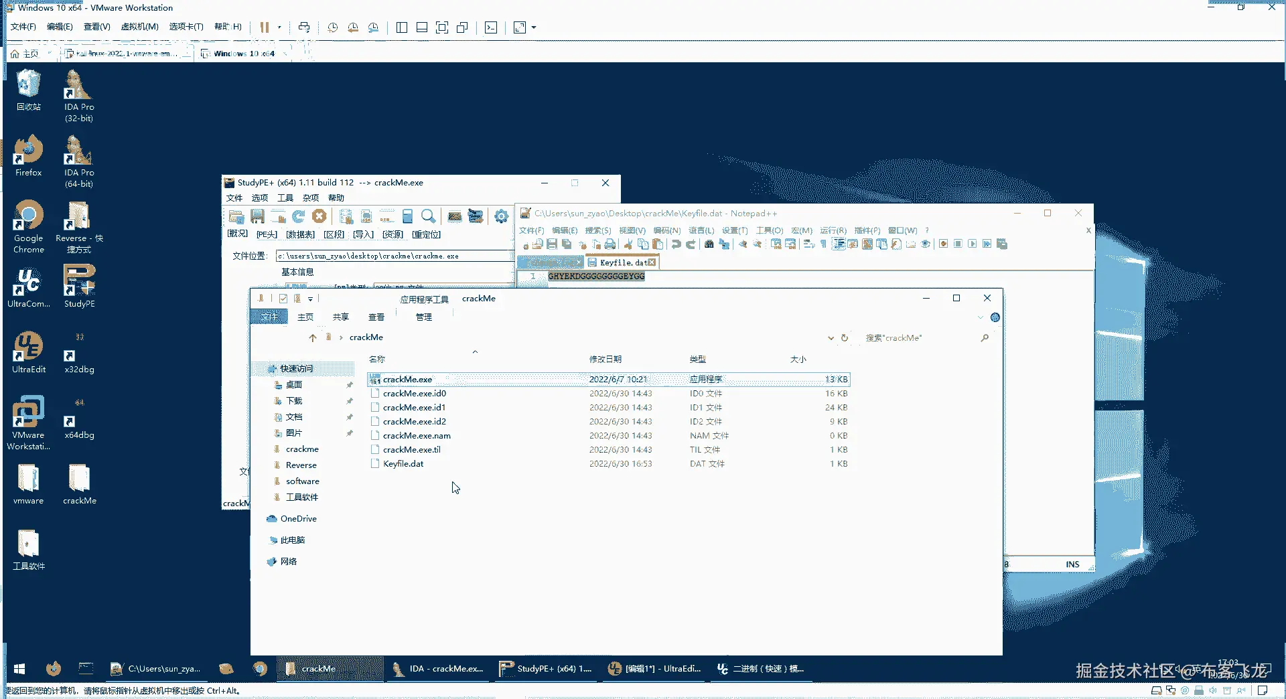Viewport: 1286px width, 699px height.
Task: Click Notepad++ undo icon
Action: pos(676,244)
